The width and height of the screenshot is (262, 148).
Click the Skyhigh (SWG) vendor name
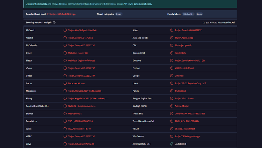139,106
